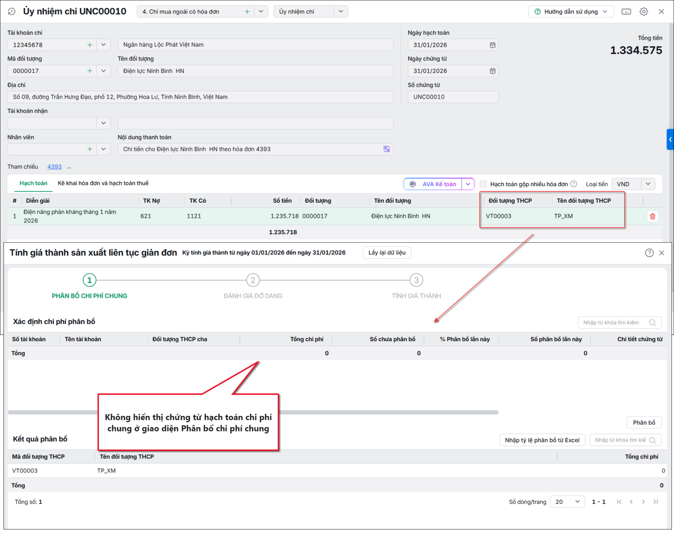Open the Số dòng/trang dropdown

567,502
